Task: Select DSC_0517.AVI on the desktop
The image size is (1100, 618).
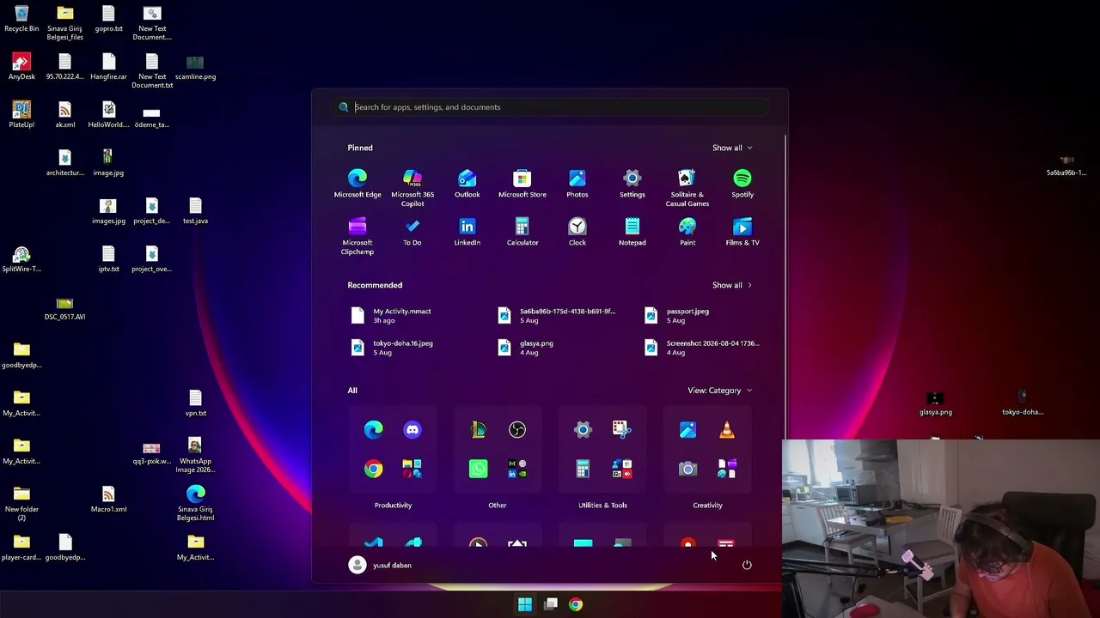Action: tap(64, 309)
